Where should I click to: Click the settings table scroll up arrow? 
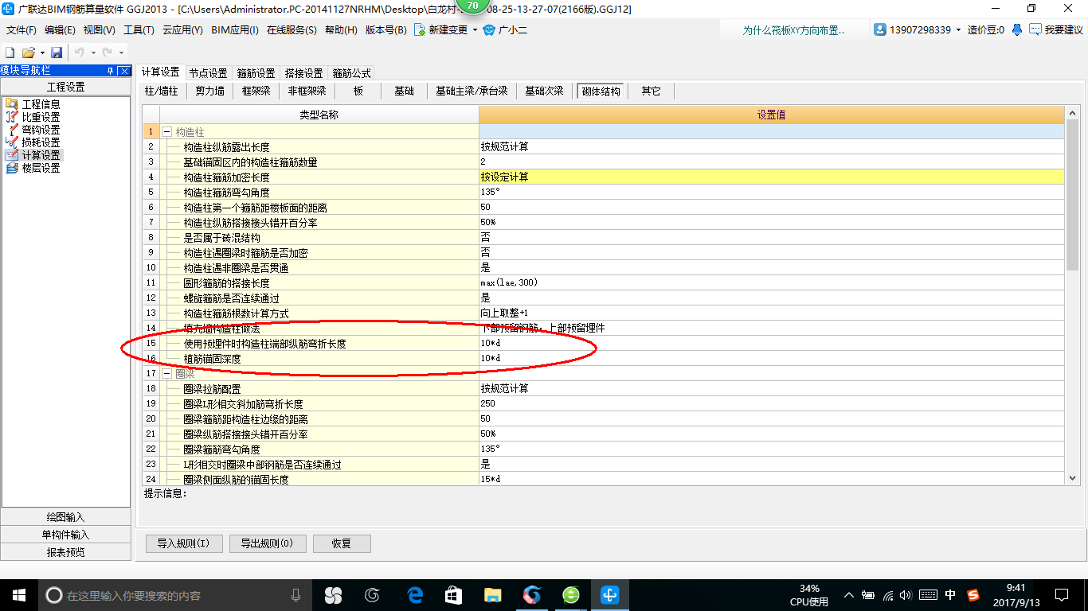tap(1072, 113)
